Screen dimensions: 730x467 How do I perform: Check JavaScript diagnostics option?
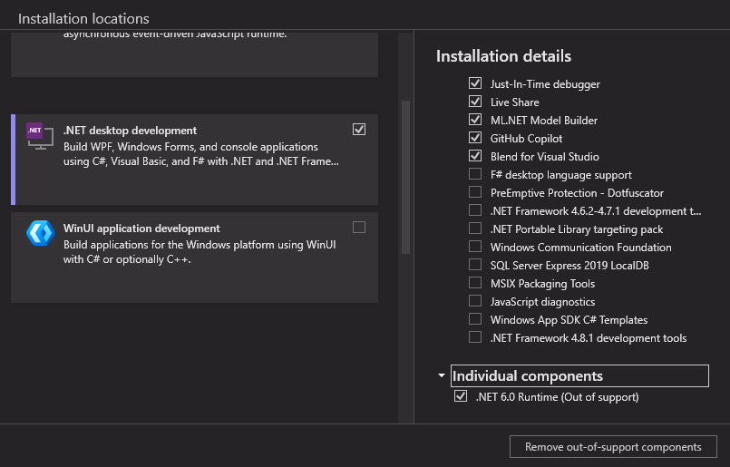pos(475,301)
